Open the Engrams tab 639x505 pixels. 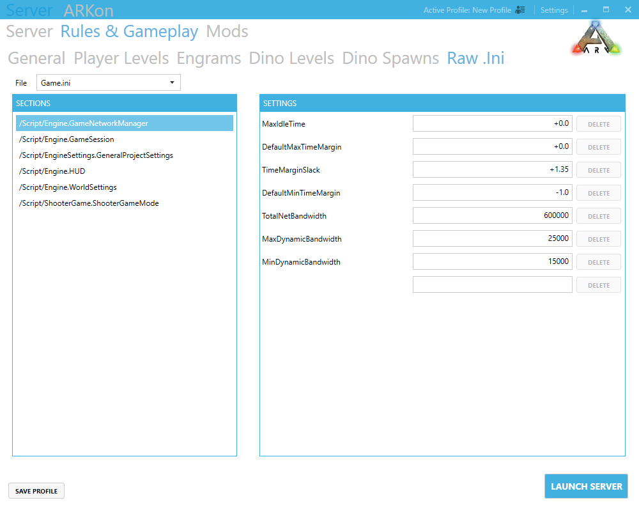(208, 58)
